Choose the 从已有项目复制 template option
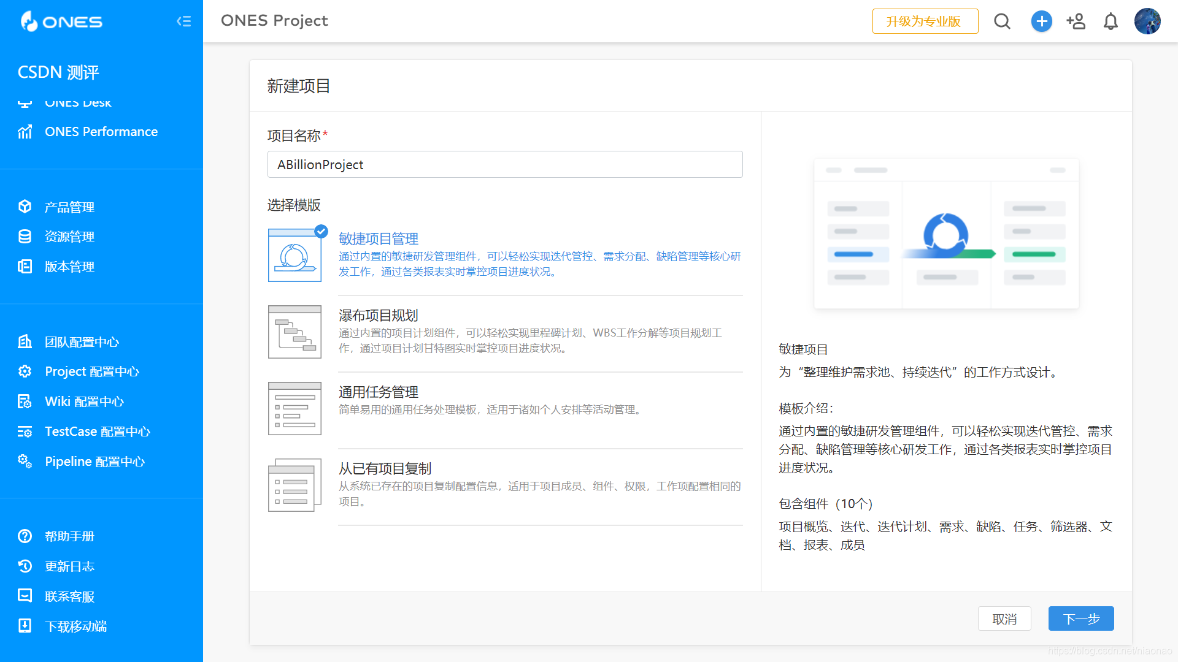 point(385,468)
